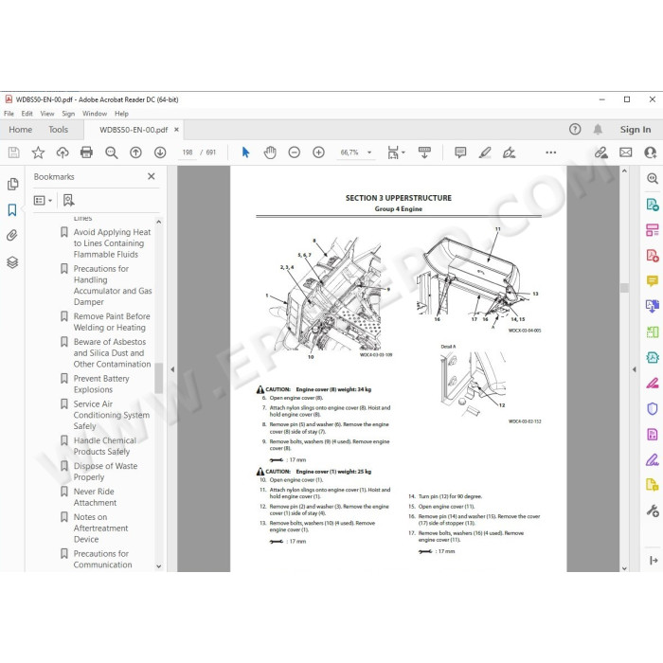This screenshot has width=663, height=663.
Task: Open the View menu
Action: [47, 114]
